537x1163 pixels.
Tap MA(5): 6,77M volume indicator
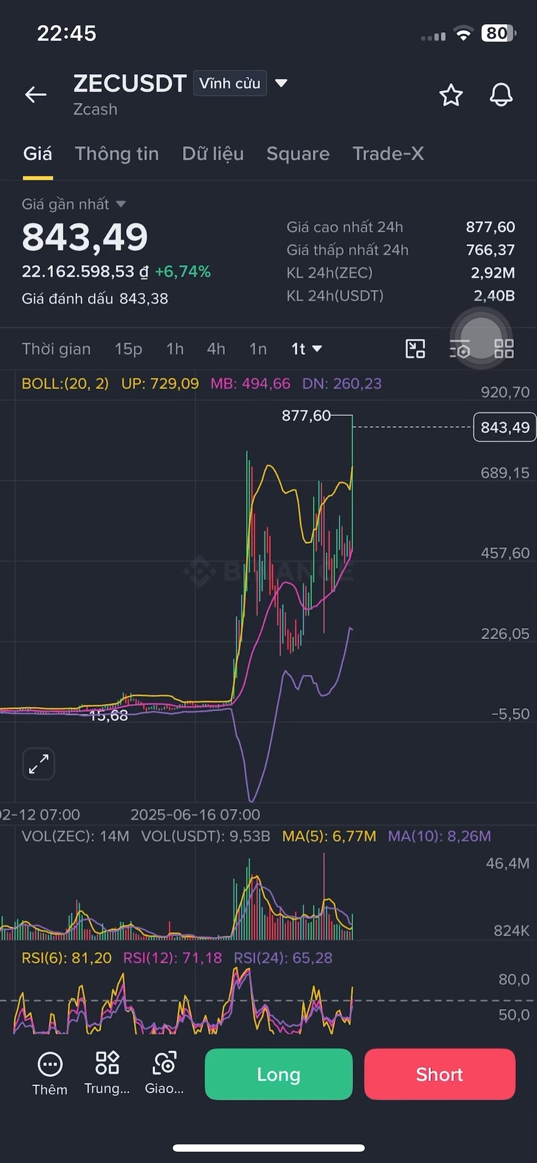pos(329,837)
